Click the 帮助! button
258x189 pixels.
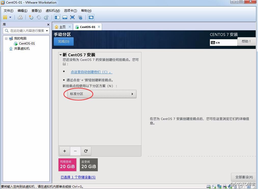(246, 41)
